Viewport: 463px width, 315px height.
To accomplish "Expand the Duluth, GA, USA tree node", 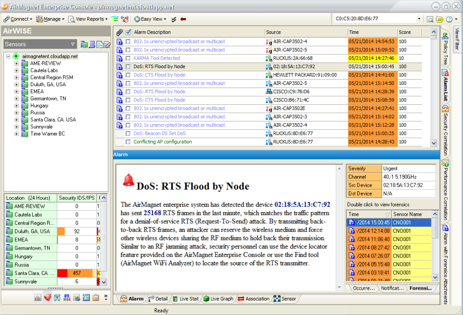I will (17, 84).
